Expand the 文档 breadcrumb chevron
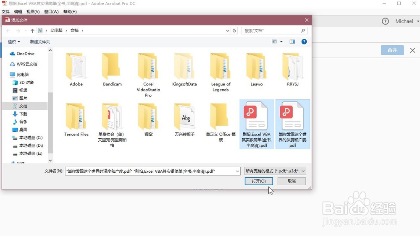This screenshot has width=420, height=236. [x=82, y=31]
